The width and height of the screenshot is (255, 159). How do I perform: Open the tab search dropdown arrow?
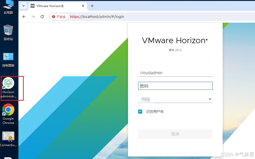[23, 6]
